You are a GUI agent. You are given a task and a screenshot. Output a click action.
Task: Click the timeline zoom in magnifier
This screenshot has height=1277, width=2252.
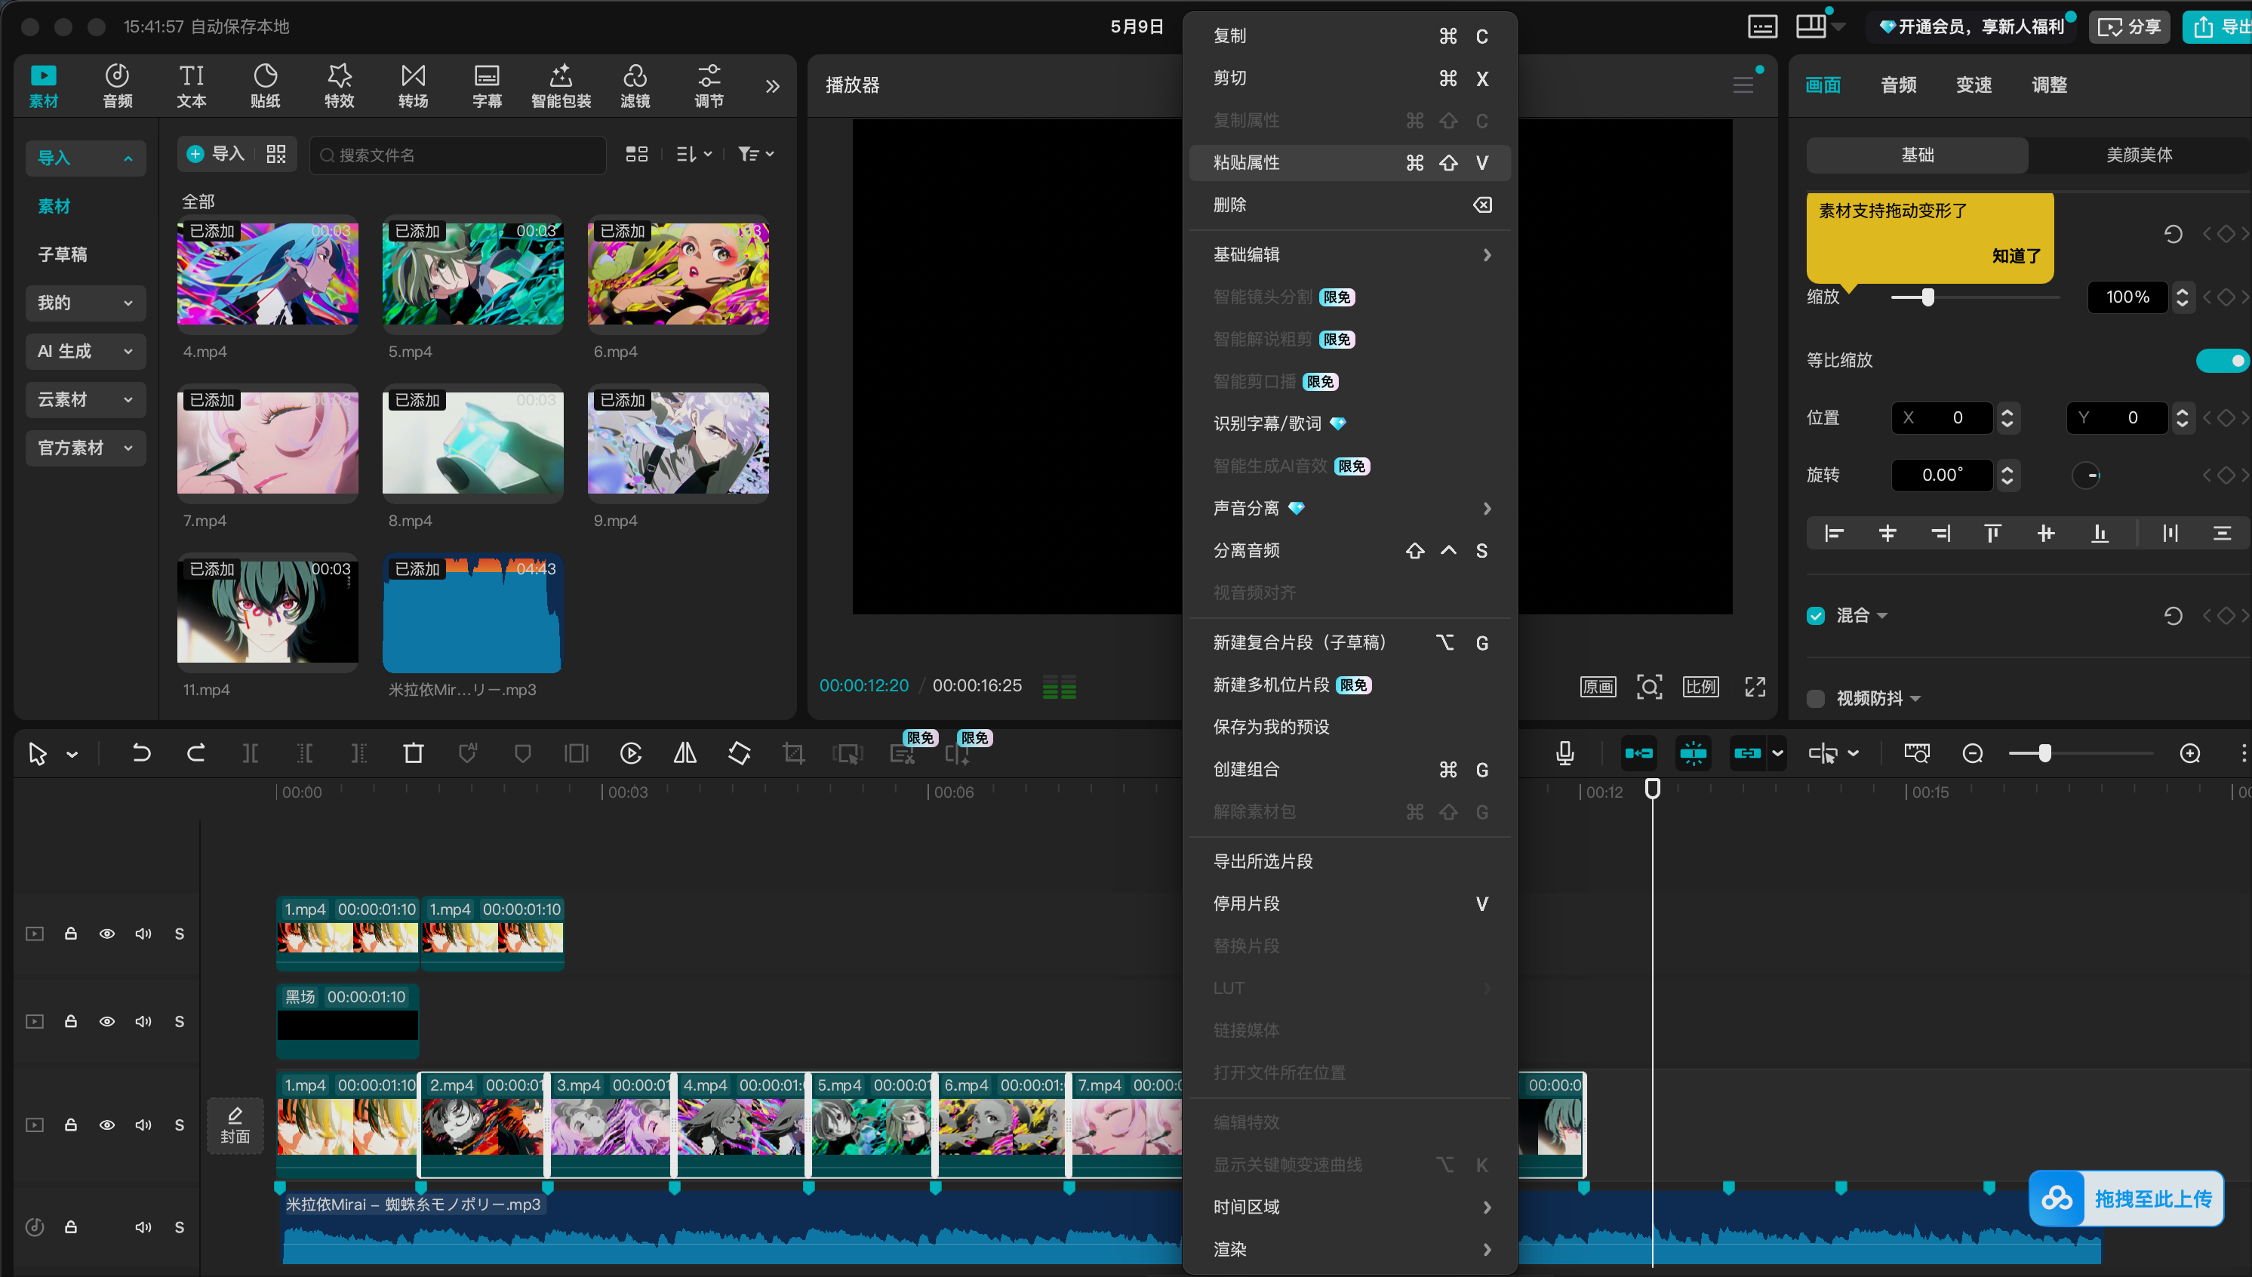tap(2189, 753)
